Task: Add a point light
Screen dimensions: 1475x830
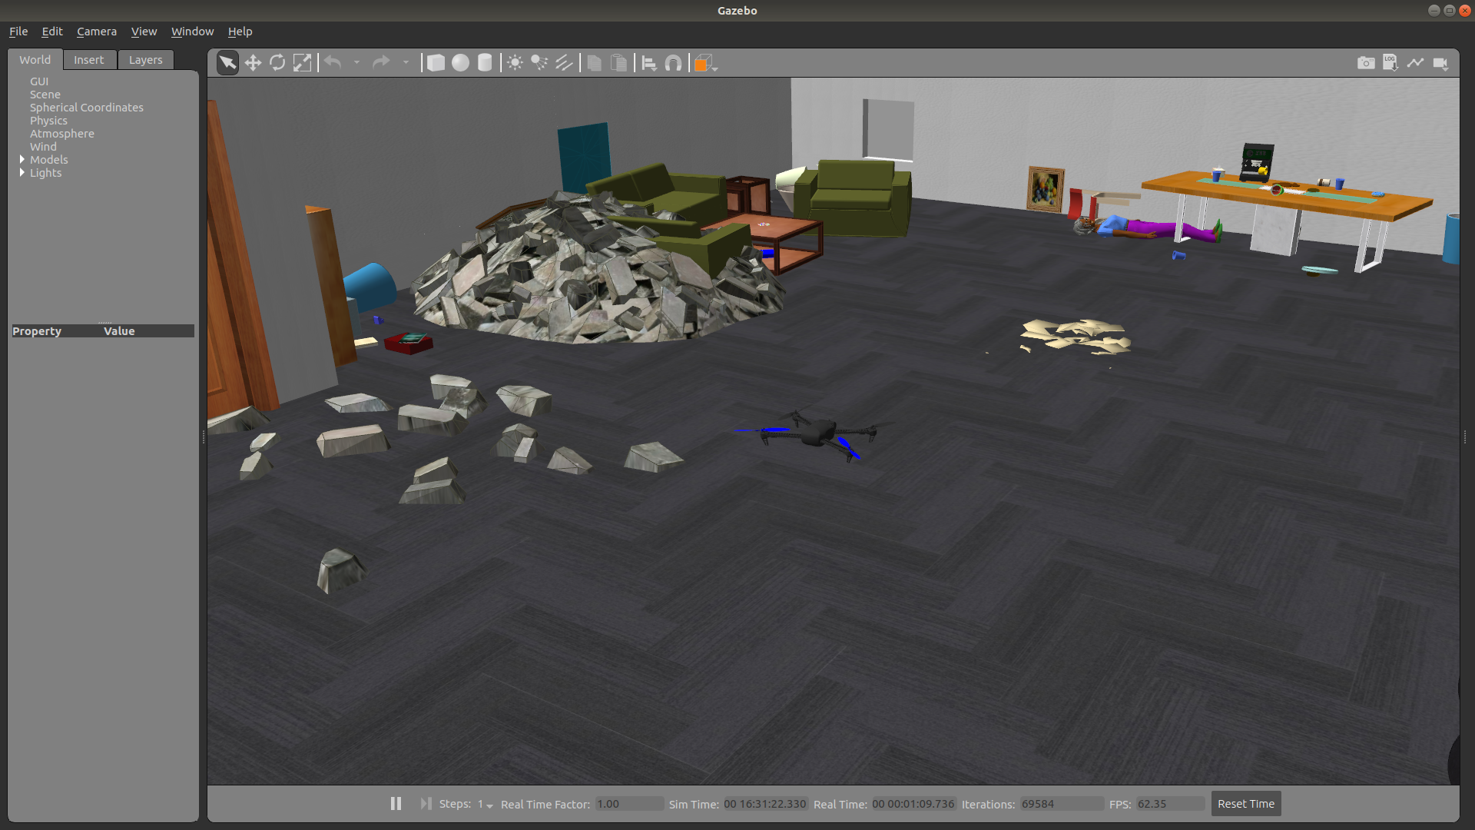Action: [x=515, y=63]
